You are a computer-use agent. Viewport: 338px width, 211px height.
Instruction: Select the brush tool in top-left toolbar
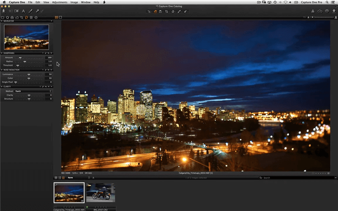click(30, 11)
